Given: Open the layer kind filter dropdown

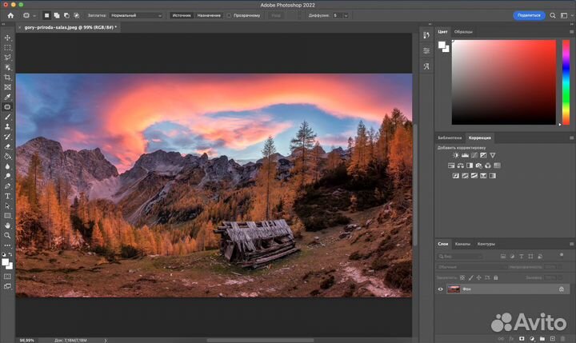Looking at the screenshot, I should pos(459,257).
